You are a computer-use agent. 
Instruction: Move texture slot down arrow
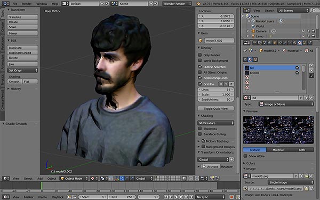pyautogui.click(x=311, y=70)
